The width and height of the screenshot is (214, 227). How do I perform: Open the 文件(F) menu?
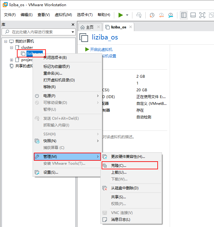click(10, 15)
